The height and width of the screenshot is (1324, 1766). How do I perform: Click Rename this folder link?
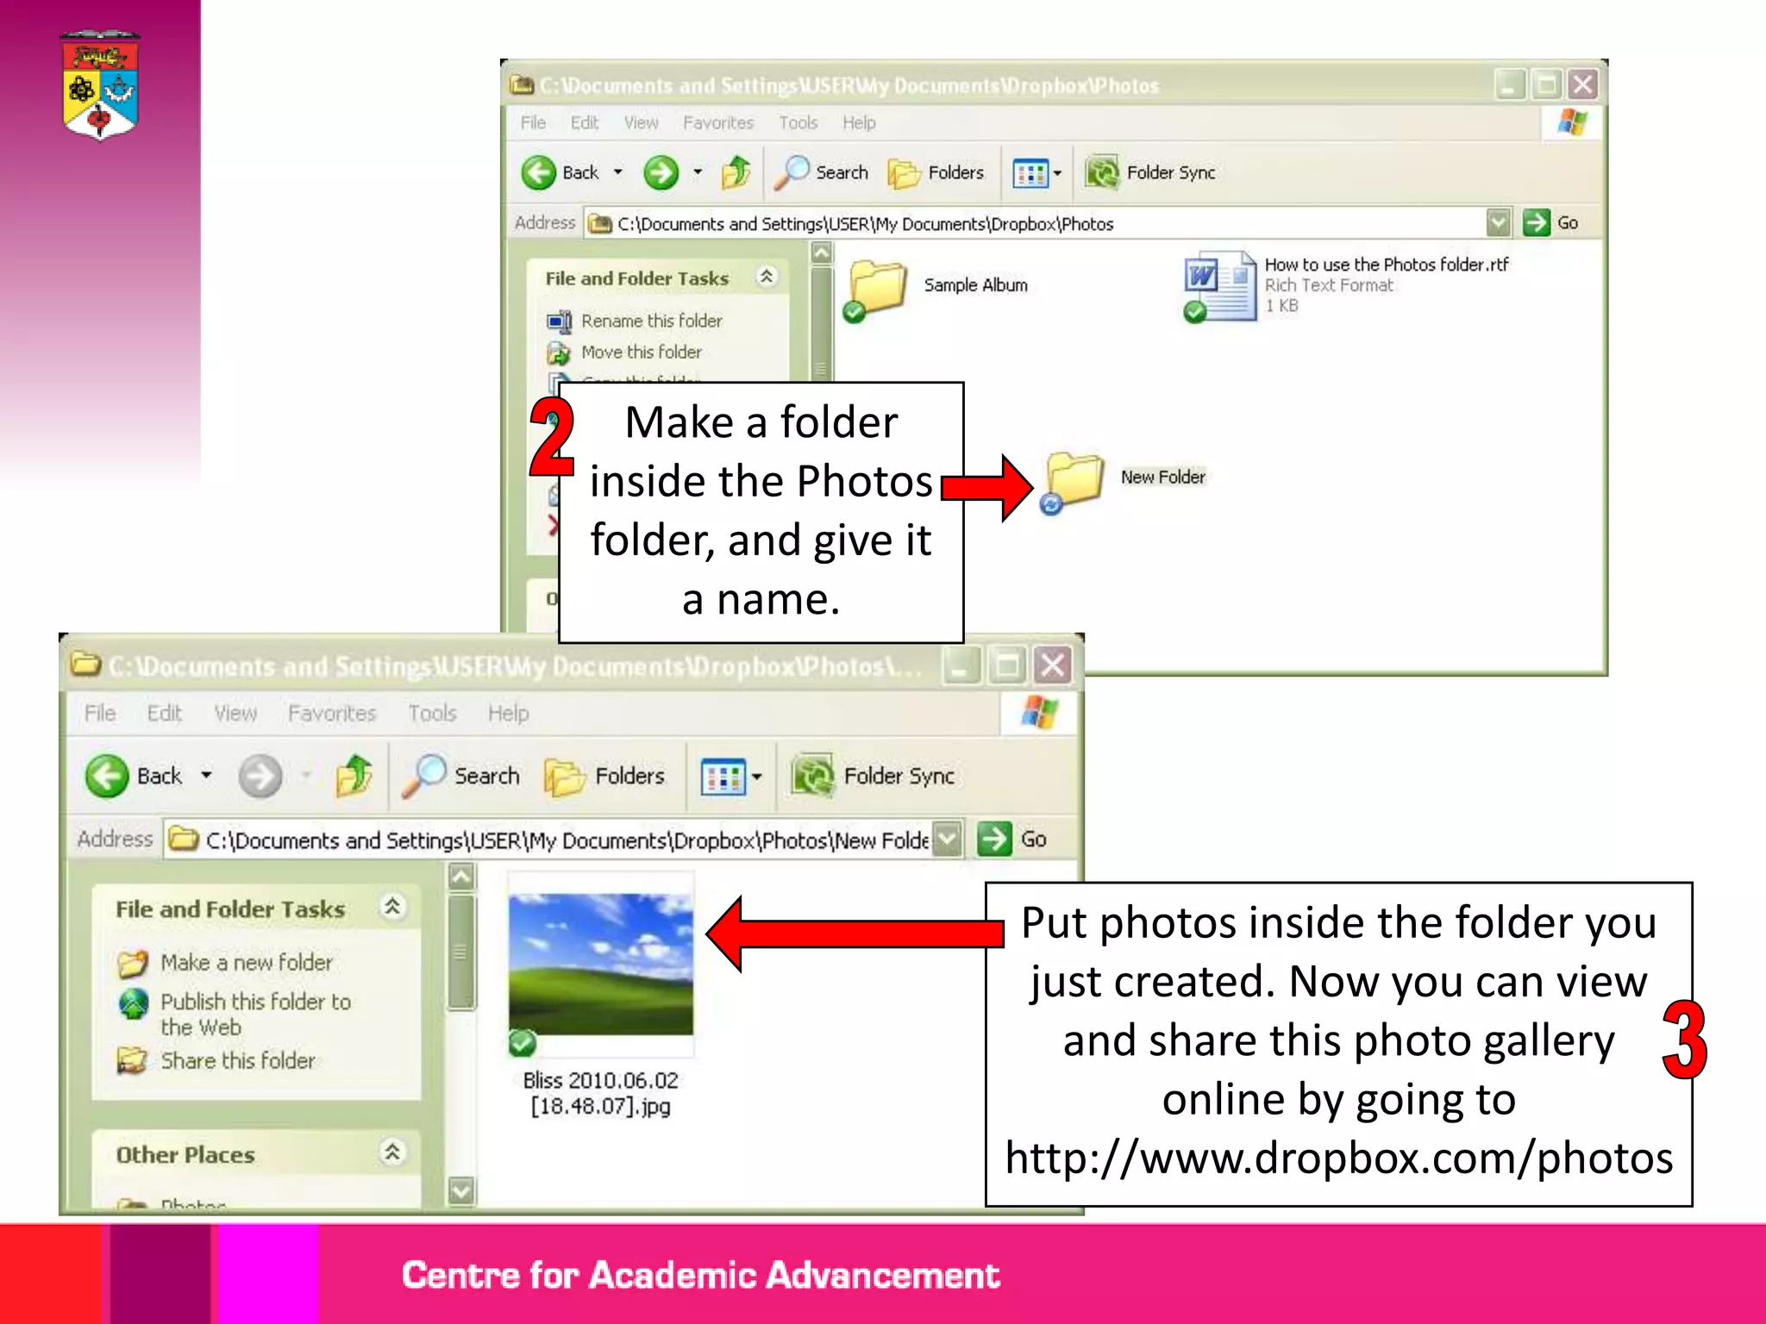click(x=652, y=322)
